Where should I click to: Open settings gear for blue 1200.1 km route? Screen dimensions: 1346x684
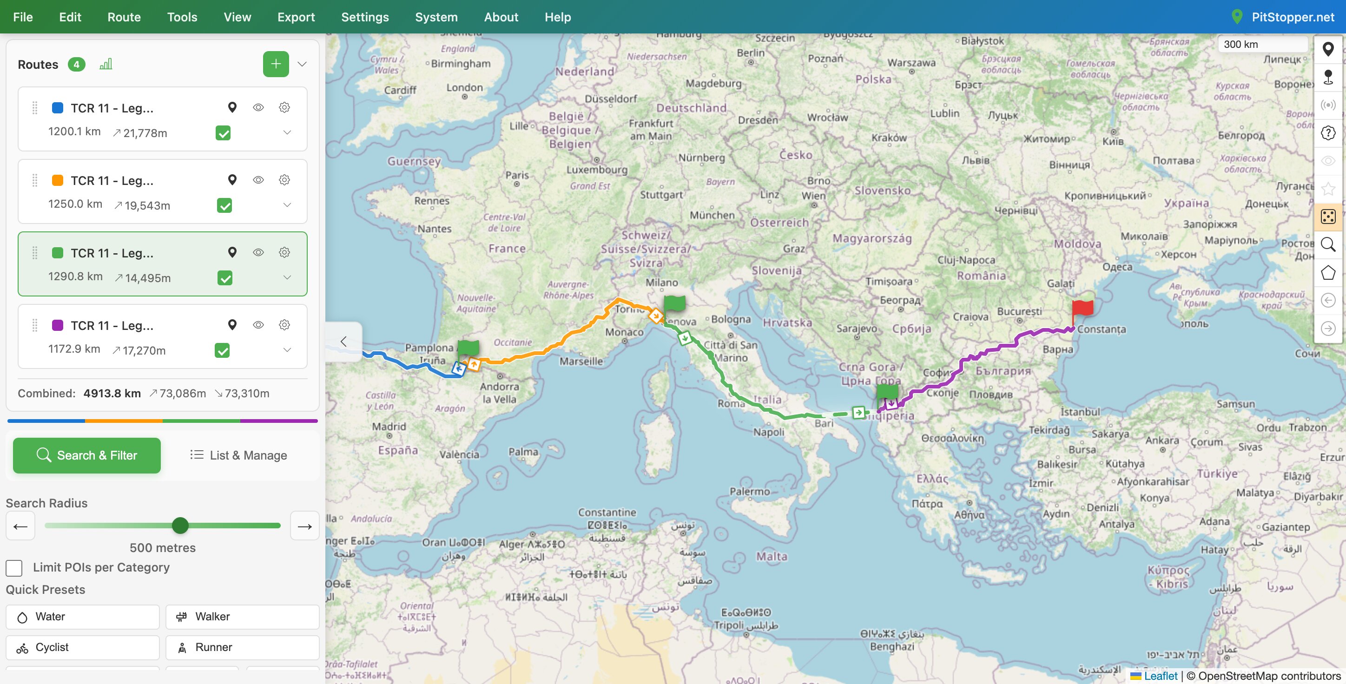click(x=284, y=108)
